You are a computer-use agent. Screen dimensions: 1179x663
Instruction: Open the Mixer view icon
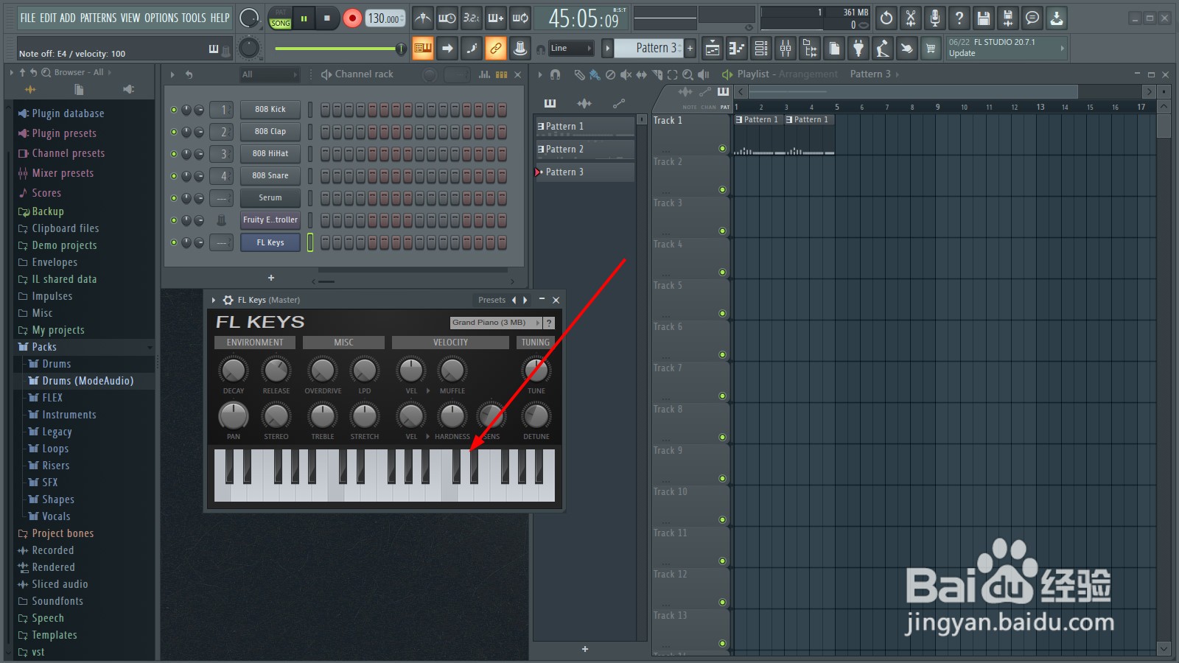pos(786,49)
